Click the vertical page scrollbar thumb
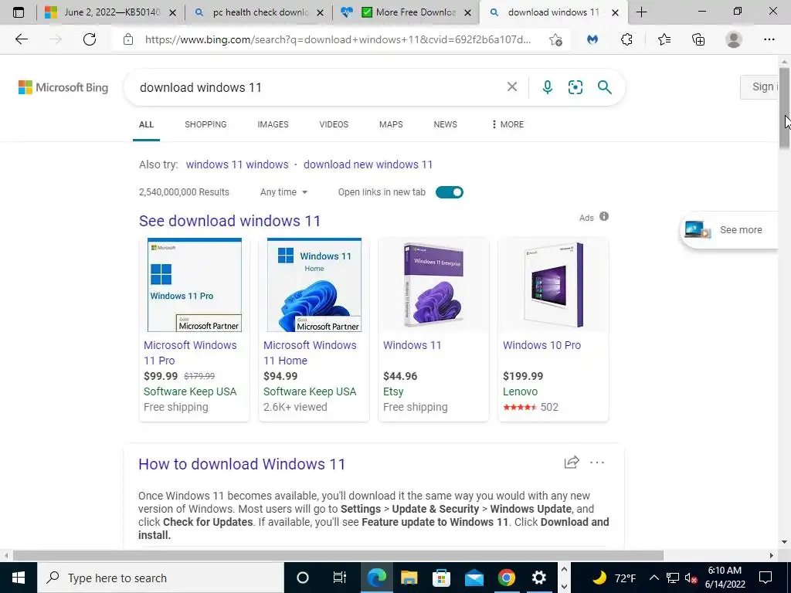This screenshot has width=791, height=593. click(x=784, y=107)
